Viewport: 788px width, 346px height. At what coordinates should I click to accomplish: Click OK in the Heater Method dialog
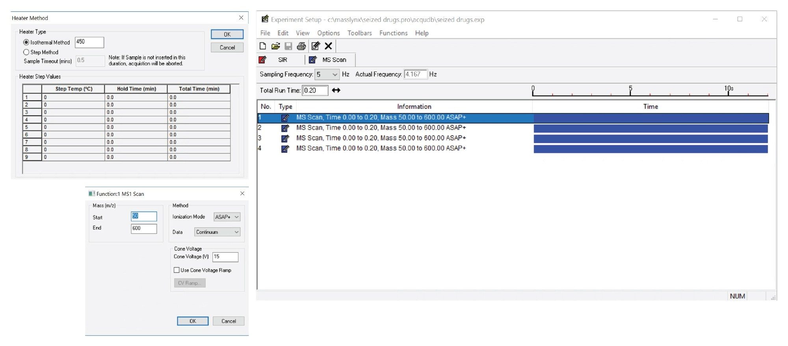[x=227, y=34]
